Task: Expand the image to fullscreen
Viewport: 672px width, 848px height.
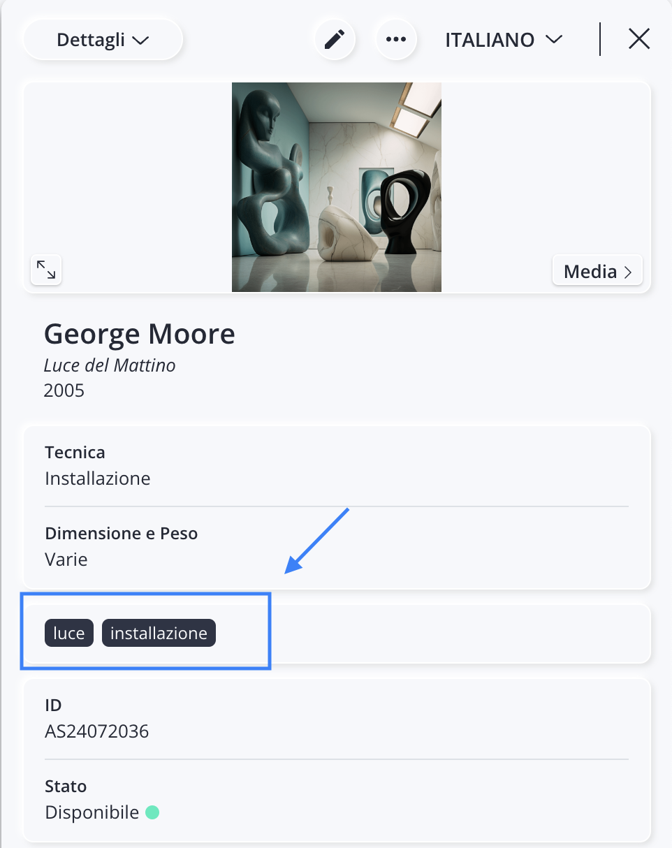Action: (x=46, y=270)
